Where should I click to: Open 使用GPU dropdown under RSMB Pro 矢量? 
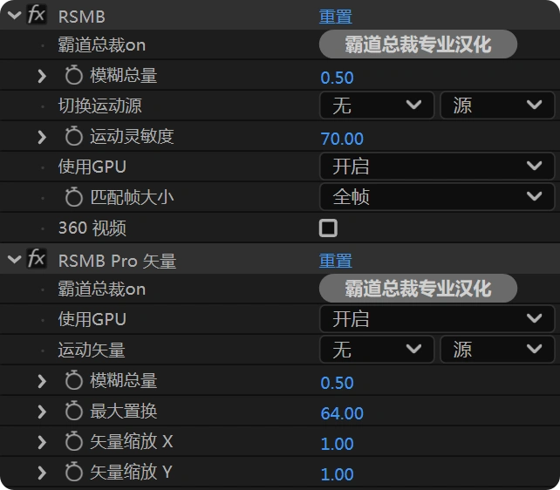click(x=437, y=319)
